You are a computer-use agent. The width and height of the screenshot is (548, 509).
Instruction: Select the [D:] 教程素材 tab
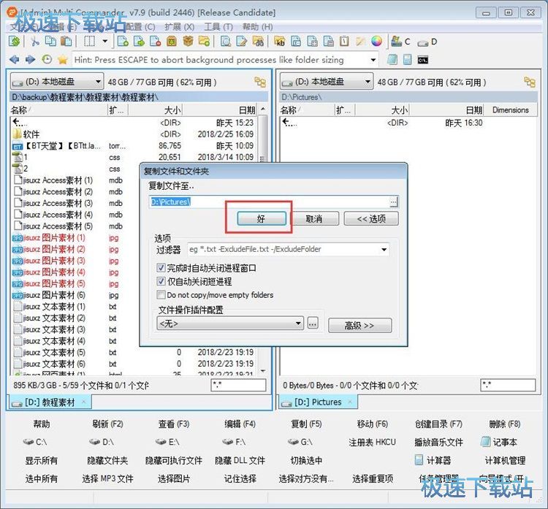click(x=50, y=402)
